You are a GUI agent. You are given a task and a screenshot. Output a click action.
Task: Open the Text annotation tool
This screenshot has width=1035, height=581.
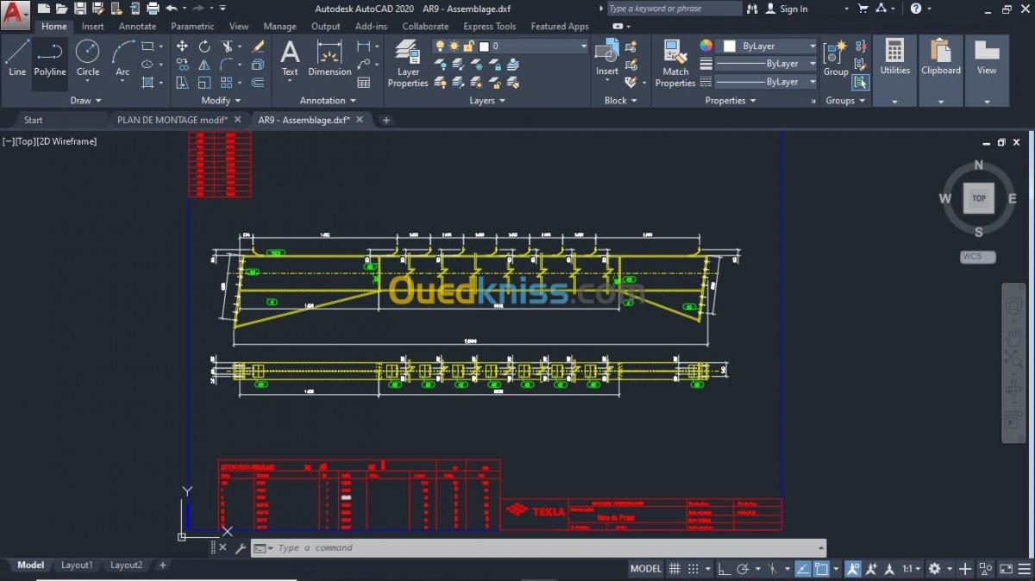[290, 59]
